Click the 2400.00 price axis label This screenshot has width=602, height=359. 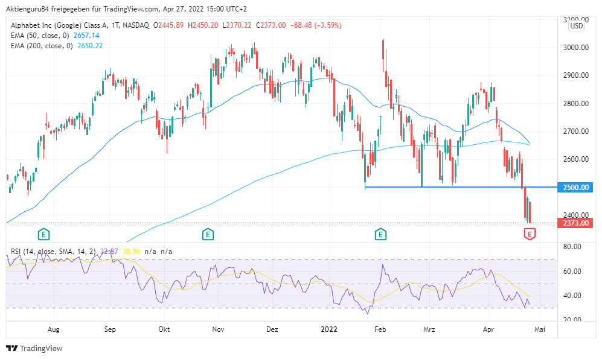pyautogui.click(x=576, y=215)
